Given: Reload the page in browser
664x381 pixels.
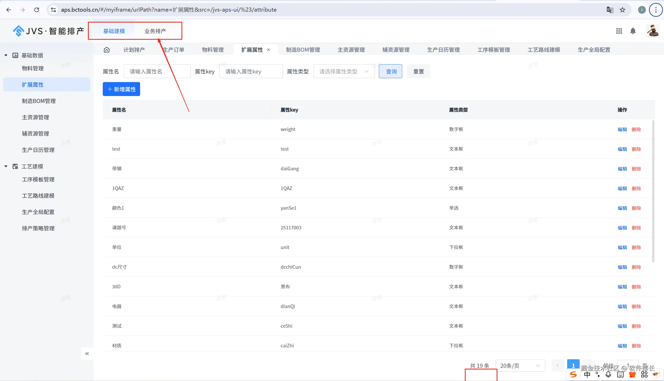Looking at the screenshot, I should click(x=37, y=10).
